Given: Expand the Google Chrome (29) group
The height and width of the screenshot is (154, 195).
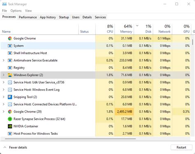Looking at the screenshot, I should [4, 112].
